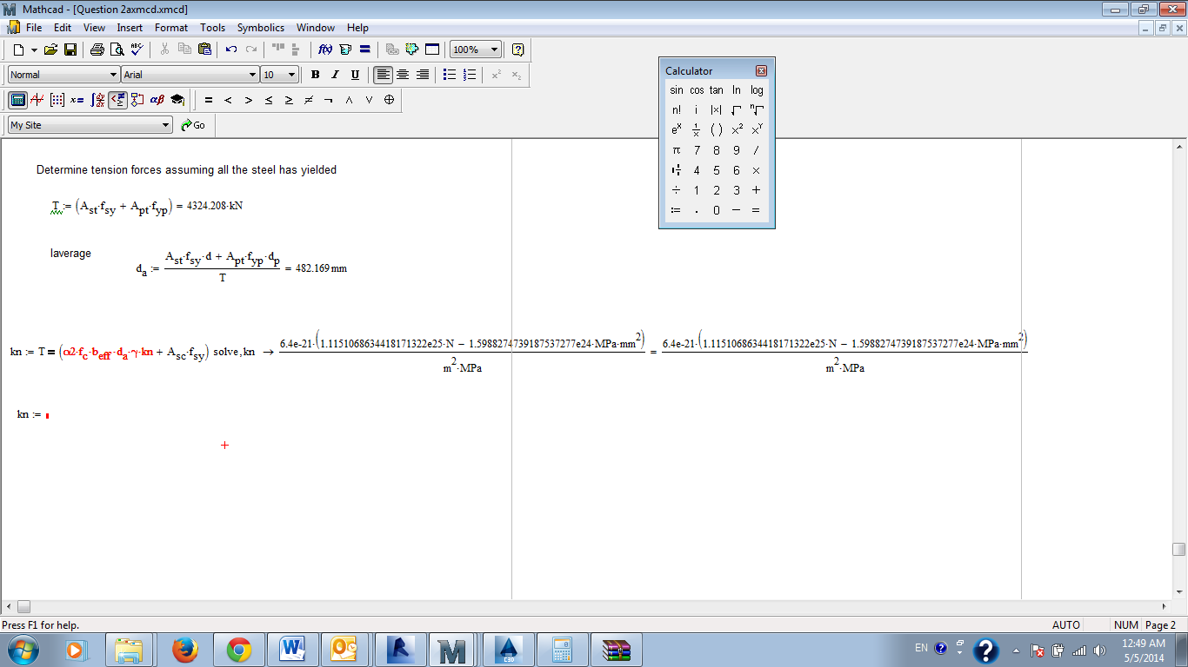Insert the boolean NOT operator

[x=329, y=100]
